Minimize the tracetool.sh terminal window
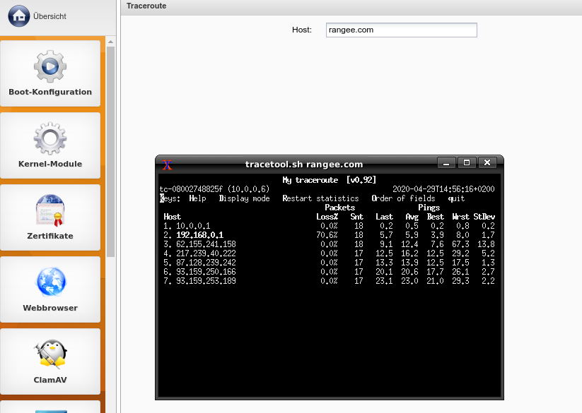The width and height of the screenshot is (582, 413). 446,163
